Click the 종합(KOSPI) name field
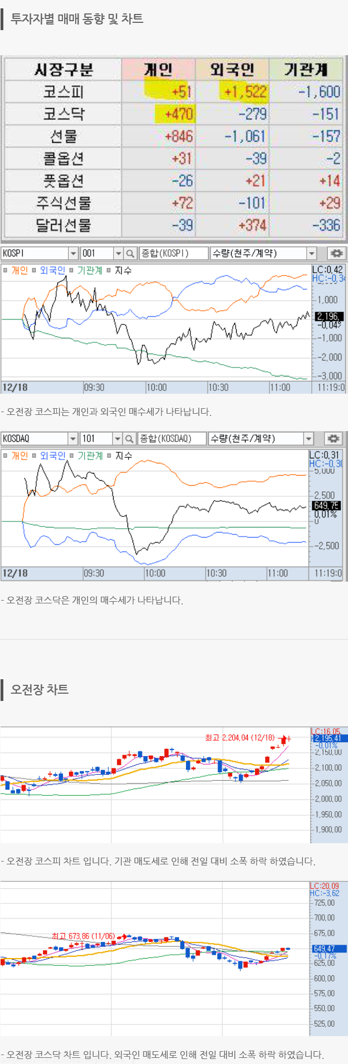Image resolution: width=348 pixels, height=1064 pixels. click(x=173, y=254)
